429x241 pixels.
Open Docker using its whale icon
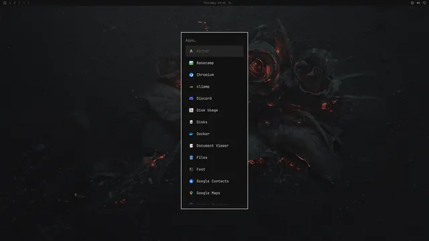(191, 134)
